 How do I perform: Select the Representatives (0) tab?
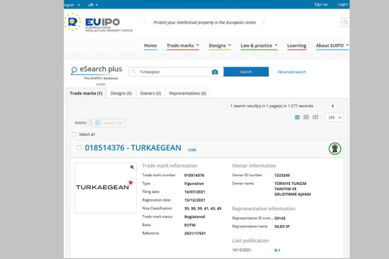(187, 94)
